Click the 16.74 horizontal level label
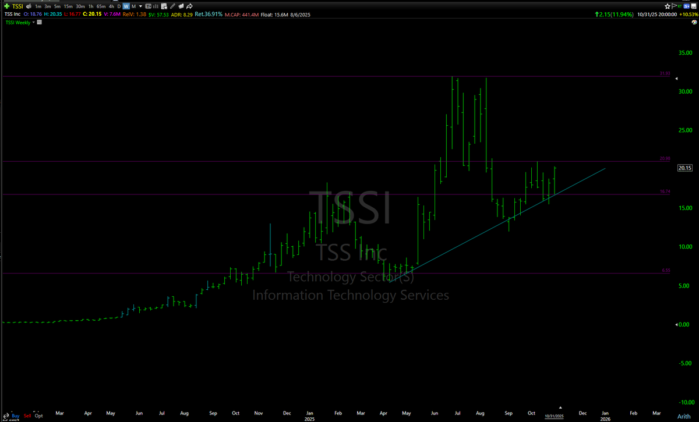The image size is (699, 422). (665, 192)
